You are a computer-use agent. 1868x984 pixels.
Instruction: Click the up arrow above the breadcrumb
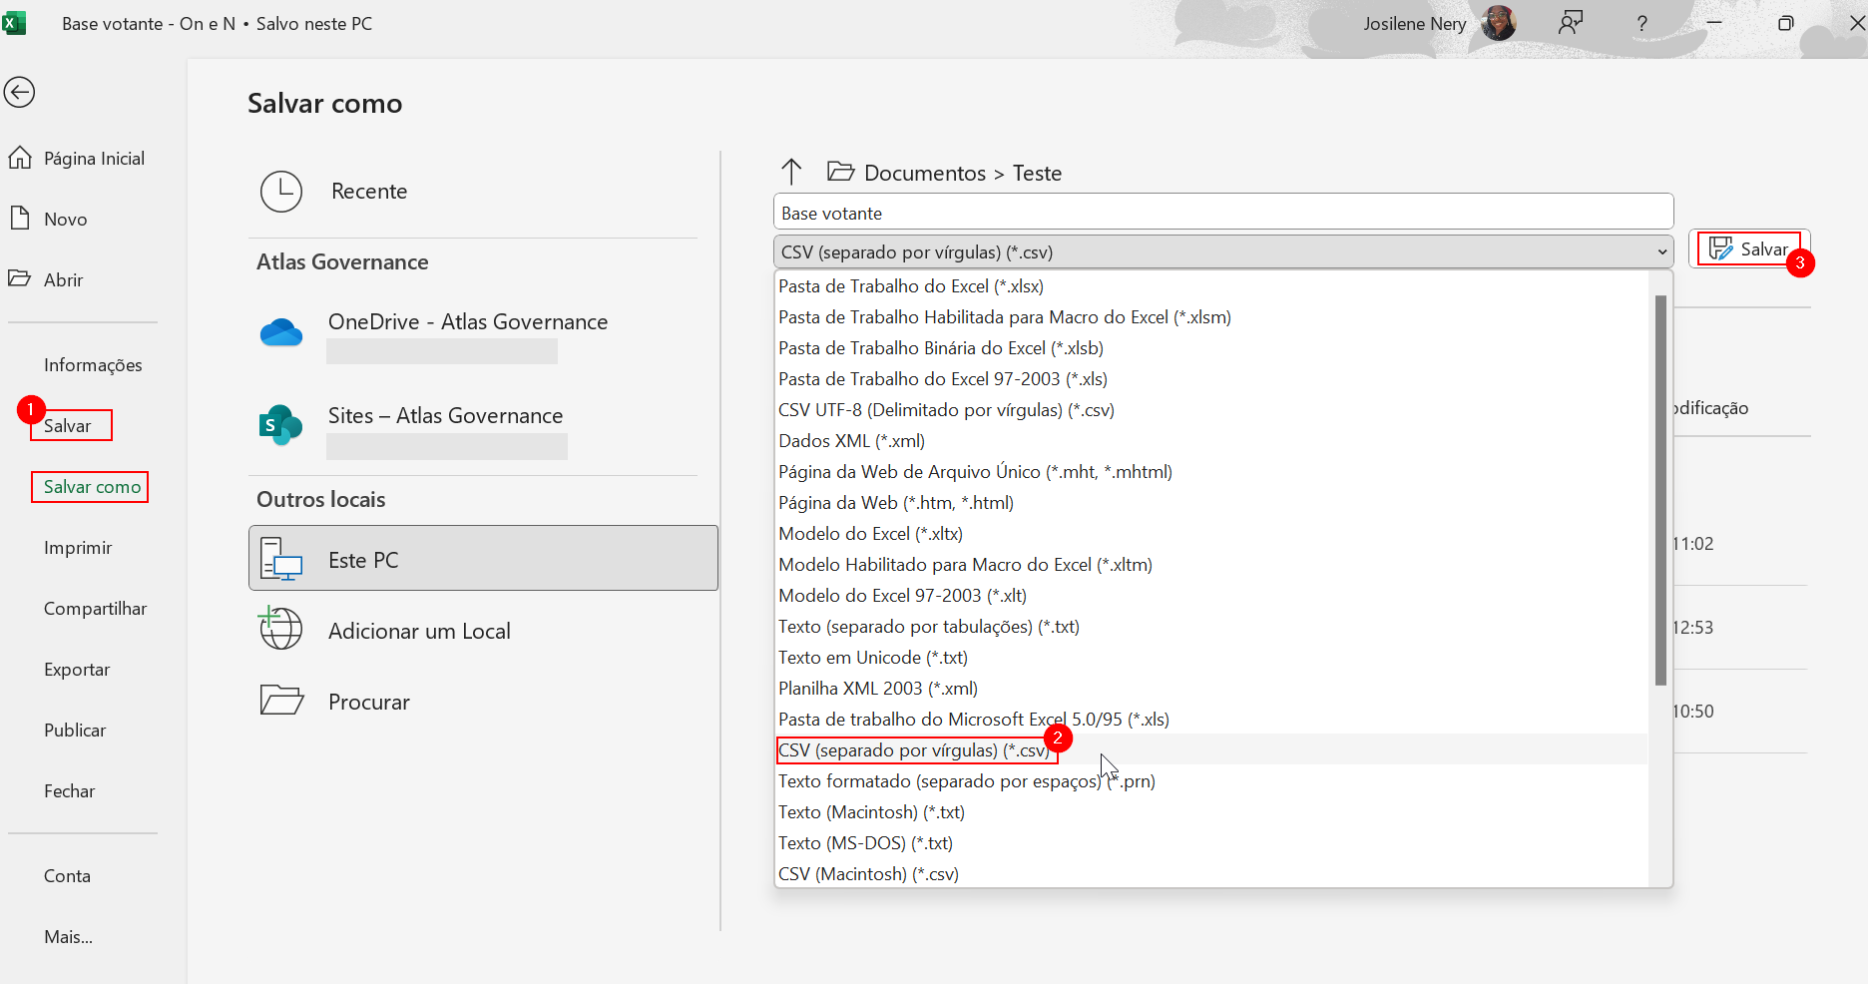[791, 171]
